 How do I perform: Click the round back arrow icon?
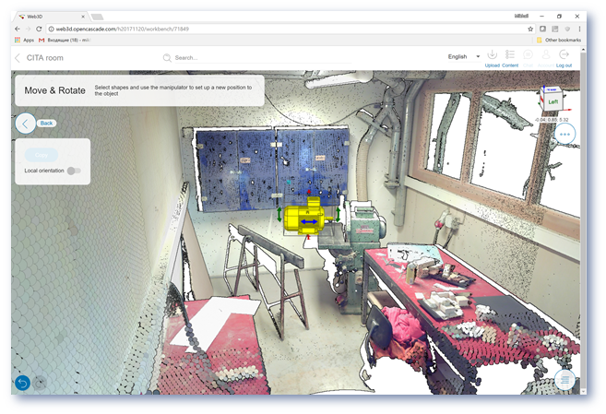point(26,123)
